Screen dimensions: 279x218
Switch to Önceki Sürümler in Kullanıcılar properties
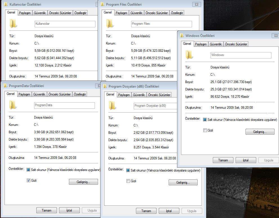point(60,13)
